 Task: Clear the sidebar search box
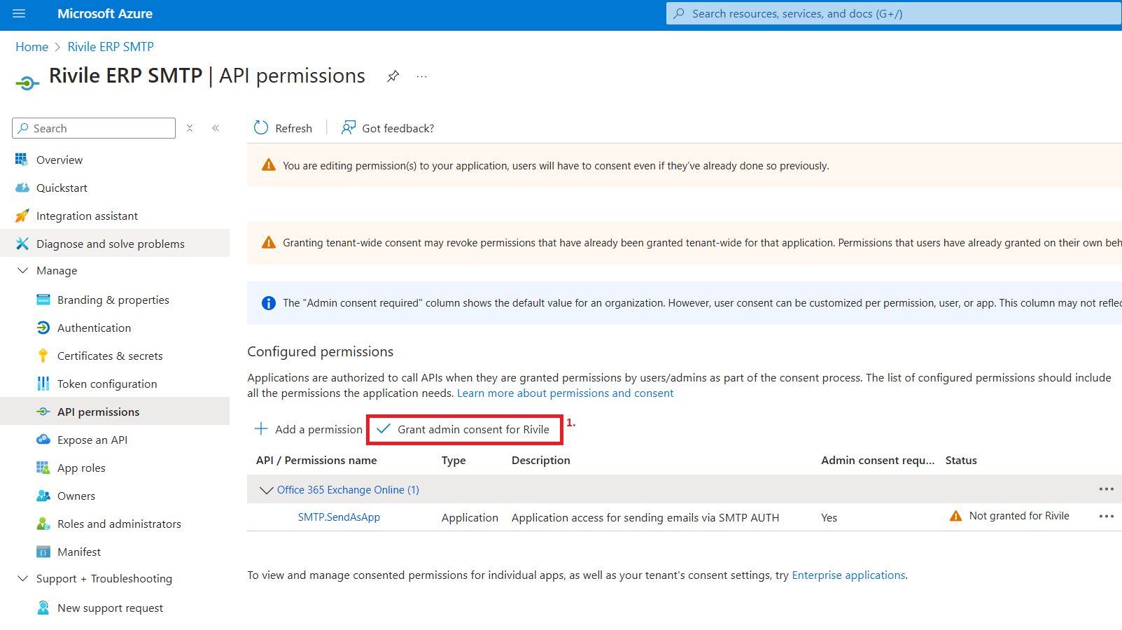[190, 128]
